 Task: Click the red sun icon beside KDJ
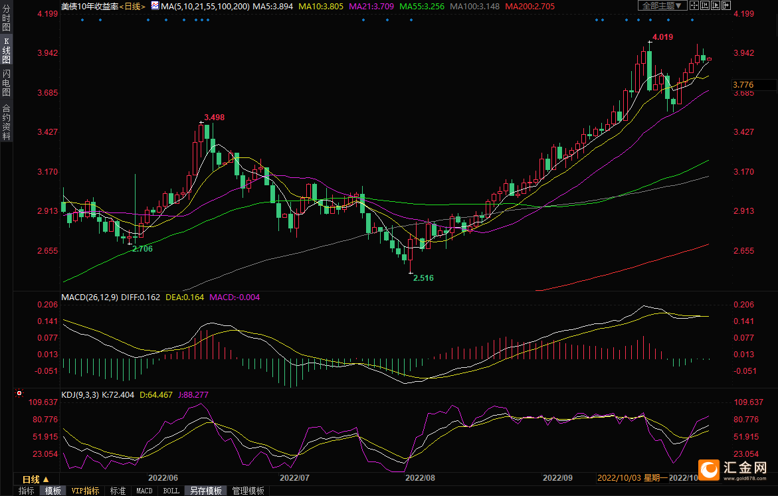19,393
